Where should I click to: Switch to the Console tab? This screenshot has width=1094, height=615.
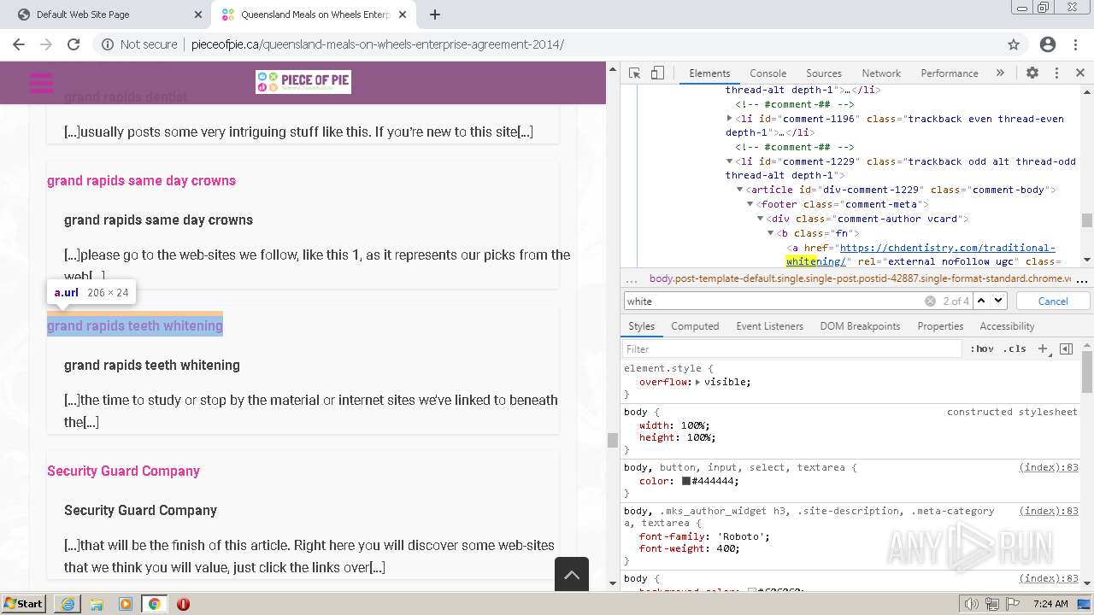(768, 73)
